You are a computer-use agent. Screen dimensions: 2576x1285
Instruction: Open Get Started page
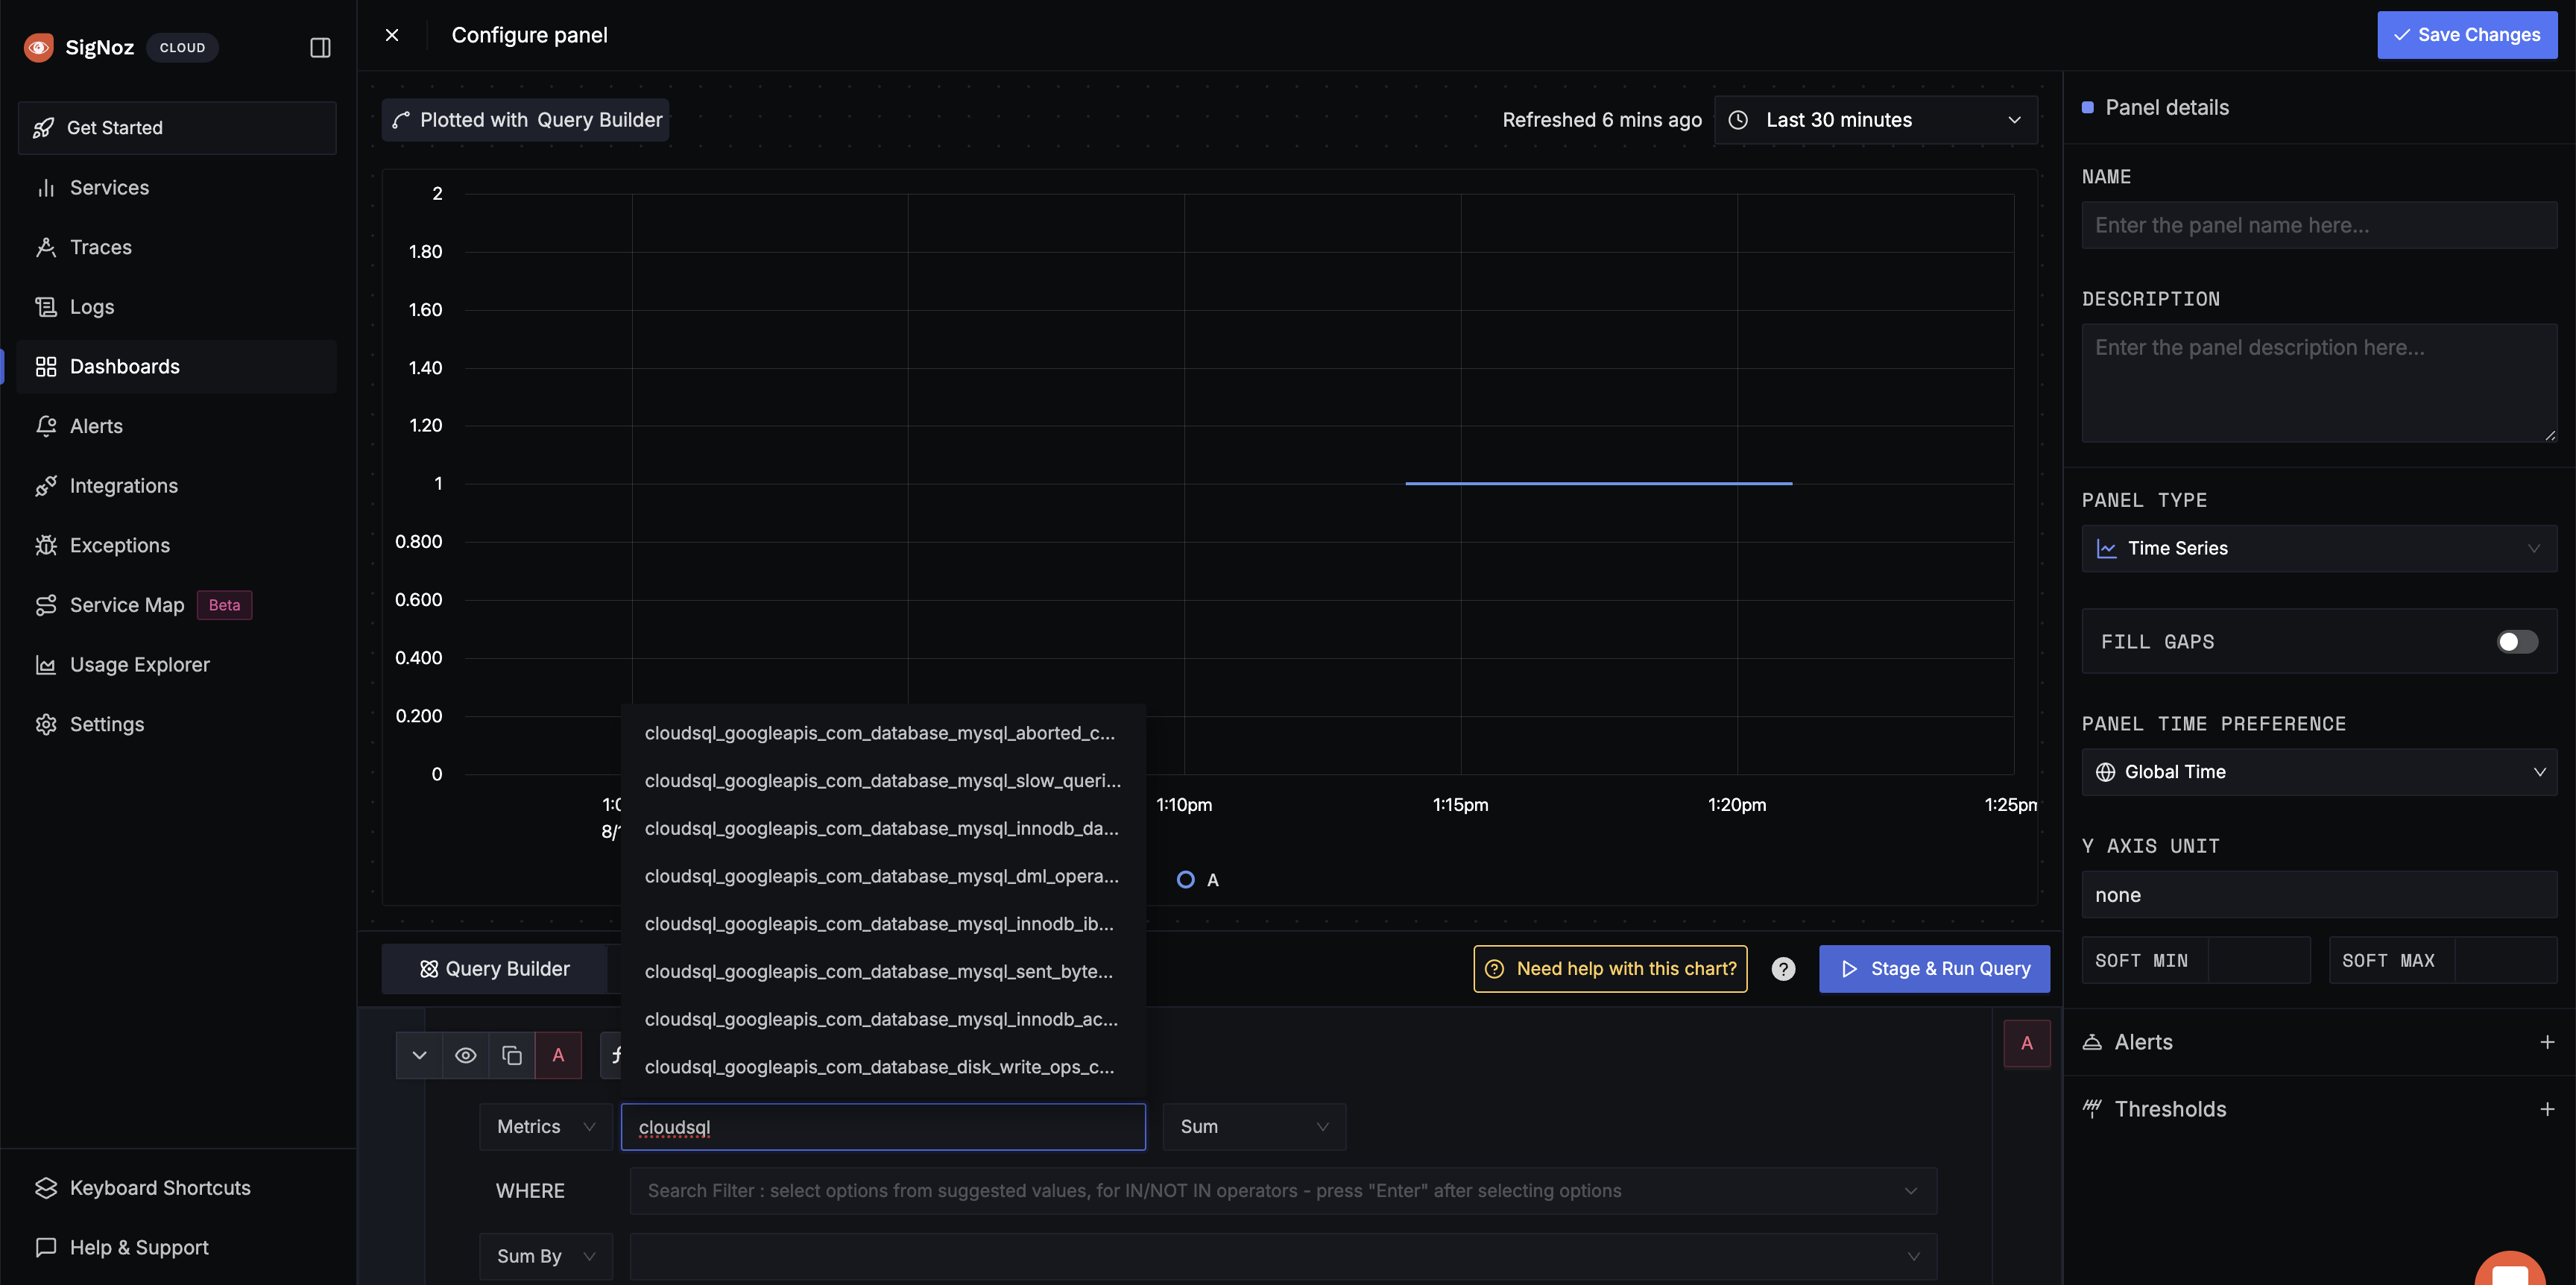click(177, 128)
